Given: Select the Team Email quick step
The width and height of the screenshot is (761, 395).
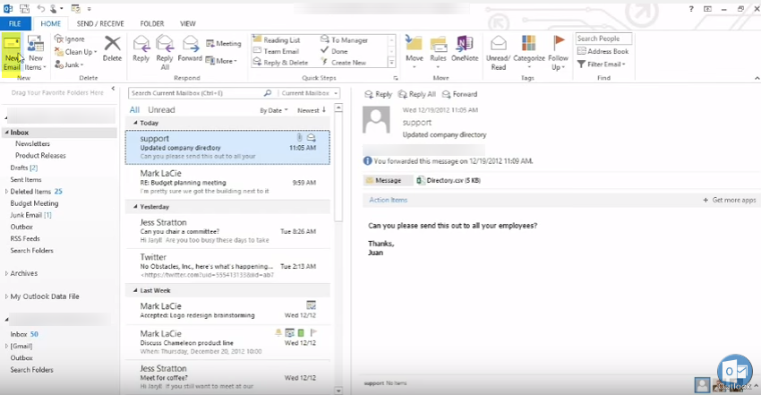Looking at the screenshot, I should (276, 51).
